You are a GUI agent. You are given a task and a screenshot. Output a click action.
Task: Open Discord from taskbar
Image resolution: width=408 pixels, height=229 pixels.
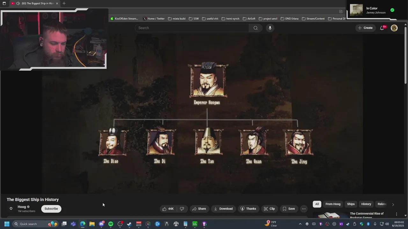coord(101,224)
